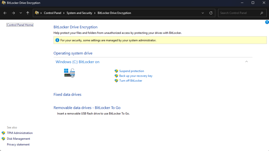The width and height of the screenshot is (269, 151).
Task: Click Windows (C:) BitLocker on heading
Action: (x=77, y=62)
